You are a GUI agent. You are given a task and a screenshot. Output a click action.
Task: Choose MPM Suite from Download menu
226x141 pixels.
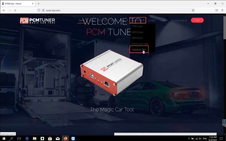pos(137,38)
